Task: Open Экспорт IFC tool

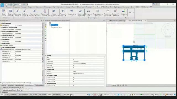Action: pyautogui.click(x=116, y=13)
